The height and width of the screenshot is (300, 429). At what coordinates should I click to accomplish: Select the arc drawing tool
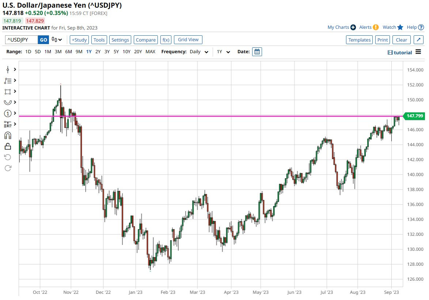[8, 102]
